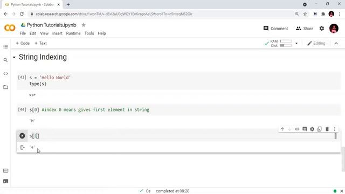Open Chrome three-dot menu
The width and height of the screenshot is (345, 194).
(x=340, y=14)
